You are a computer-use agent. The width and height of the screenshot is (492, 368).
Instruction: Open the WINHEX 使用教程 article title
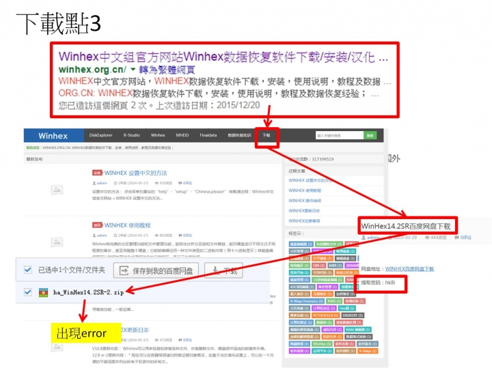point(127,225)
